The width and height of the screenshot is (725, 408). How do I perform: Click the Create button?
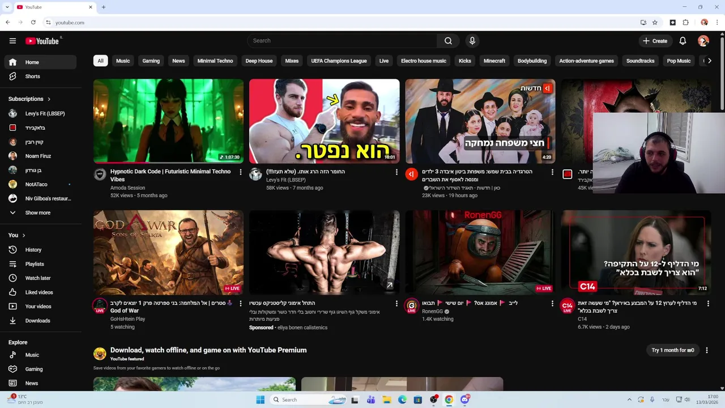point(655,41)
